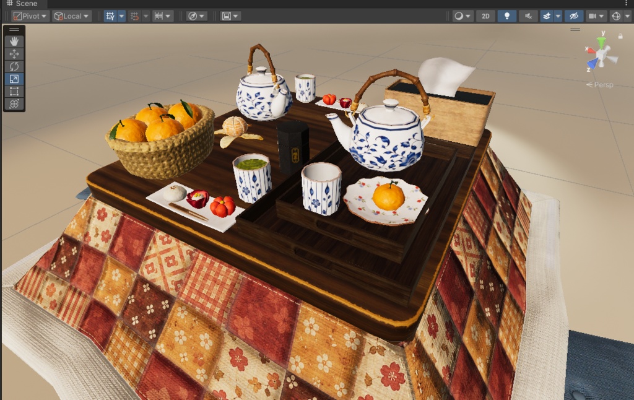
Task: Open shading draw mode dropdown
Action: click(x=462, y=16)
